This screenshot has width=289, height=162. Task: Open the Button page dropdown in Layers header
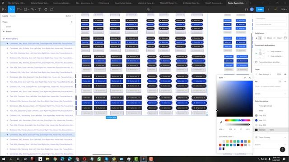69,16
